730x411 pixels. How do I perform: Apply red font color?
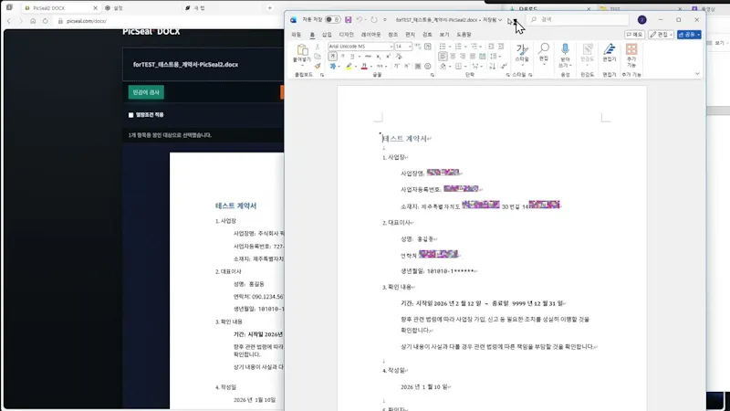[x=364, y=66]
